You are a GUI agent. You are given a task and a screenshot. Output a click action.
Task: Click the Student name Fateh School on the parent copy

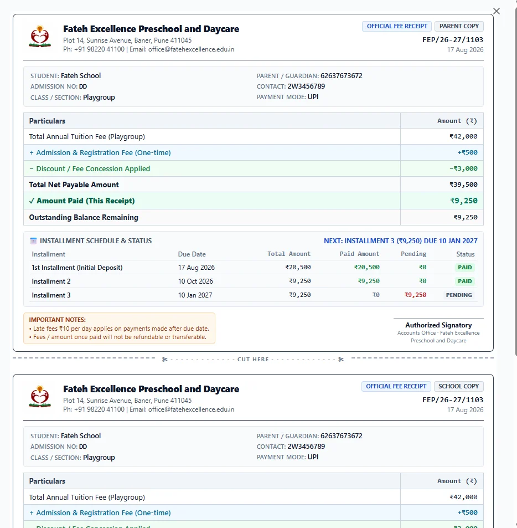81,76
